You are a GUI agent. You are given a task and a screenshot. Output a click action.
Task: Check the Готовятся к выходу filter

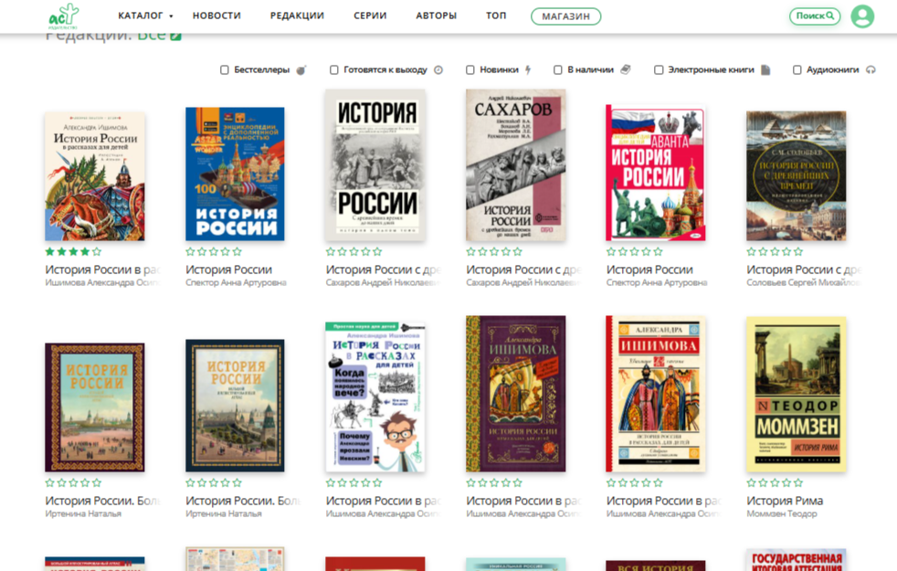coord(334,69)
